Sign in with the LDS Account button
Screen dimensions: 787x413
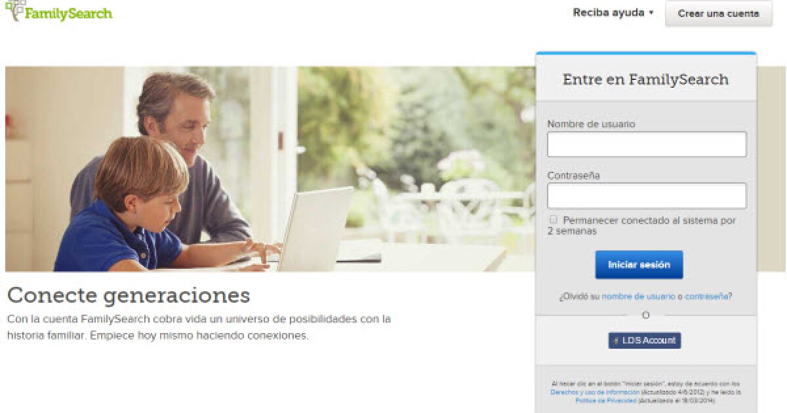click(645, 340)
